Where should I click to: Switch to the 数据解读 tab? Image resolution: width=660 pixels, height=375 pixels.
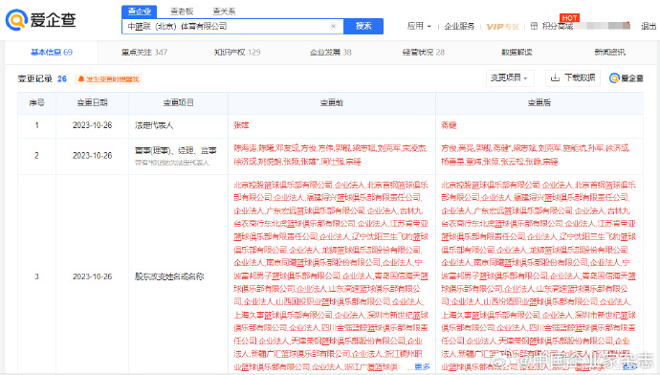click(517, 53)
